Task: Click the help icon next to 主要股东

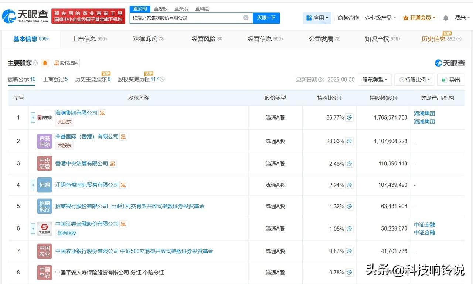Action: [x=35, y=63]
